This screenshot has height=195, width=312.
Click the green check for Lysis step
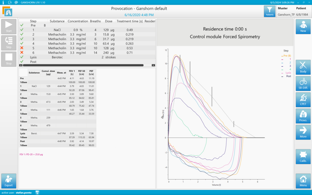(x=22, y=57)
